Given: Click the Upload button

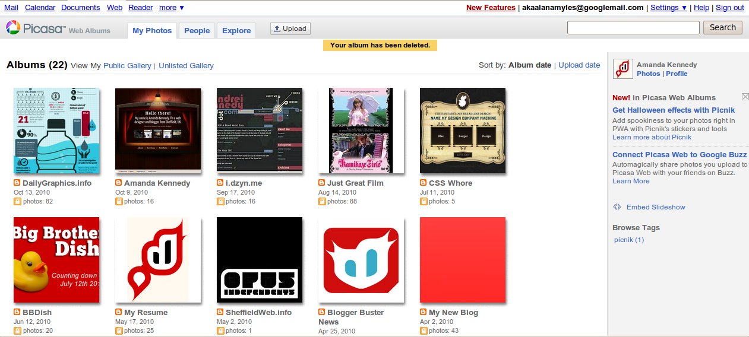Looking at the screenshot, I should point(290,28).
